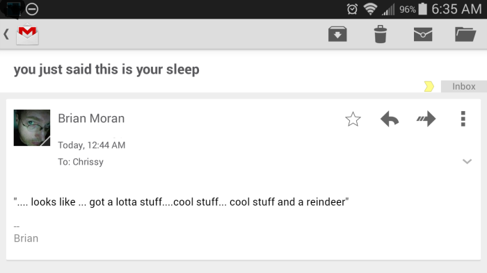
Task: Mark message unread via envelope icon
Action: [423, 34]
